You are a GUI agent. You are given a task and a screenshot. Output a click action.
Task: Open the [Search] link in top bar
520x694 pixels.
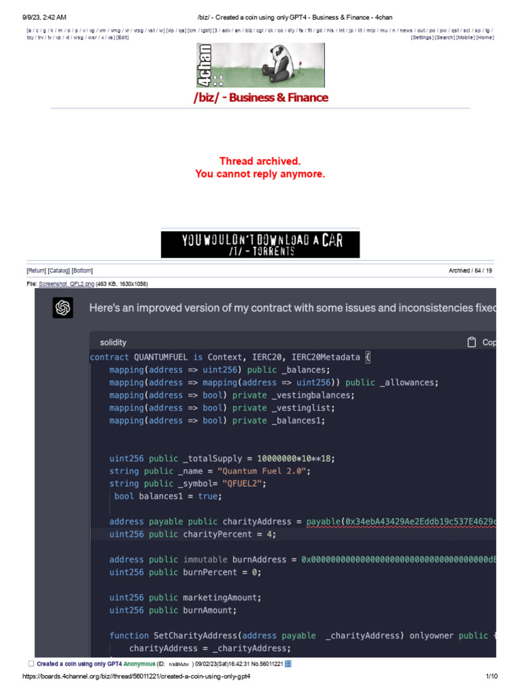pos(445,38)
